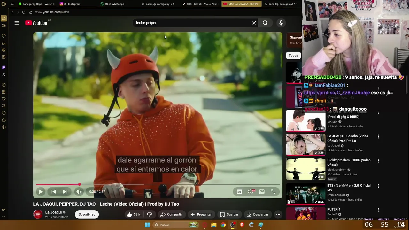
Task: Open the sidebar settings gear icon
Action: click(x=4, y=127)
